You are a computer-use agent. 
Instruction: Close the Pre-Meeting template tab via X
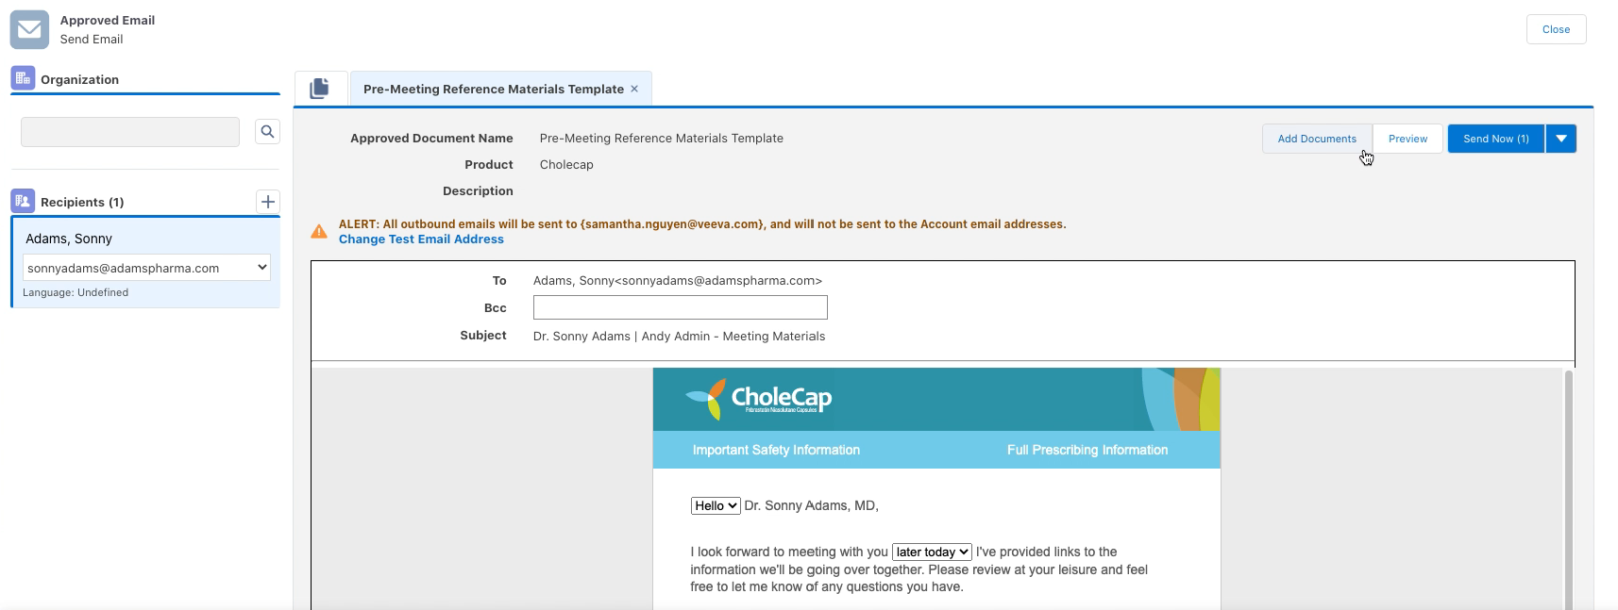click(x=634, y=89)
